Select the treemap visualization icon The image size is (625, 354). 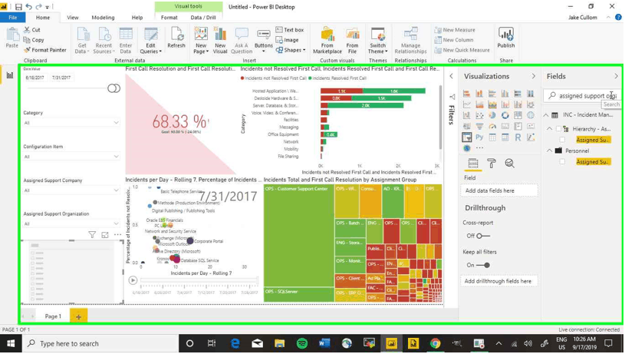click(x=518, y=115)
